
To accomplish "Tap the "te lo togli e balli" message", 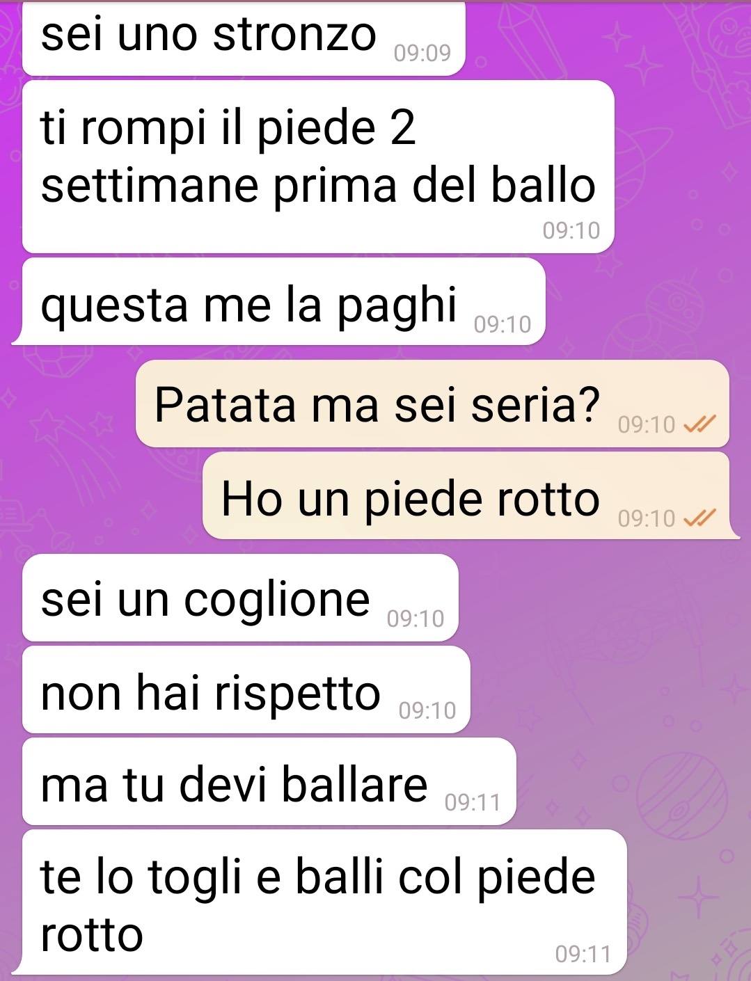I will [324, 902].
